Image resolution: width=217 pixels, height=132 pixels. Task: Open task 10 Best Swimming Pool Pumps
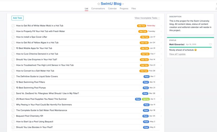[x=31, y=88]
